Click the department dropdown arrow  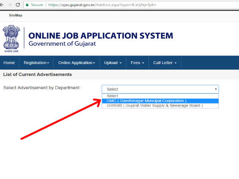coord(215,89)
